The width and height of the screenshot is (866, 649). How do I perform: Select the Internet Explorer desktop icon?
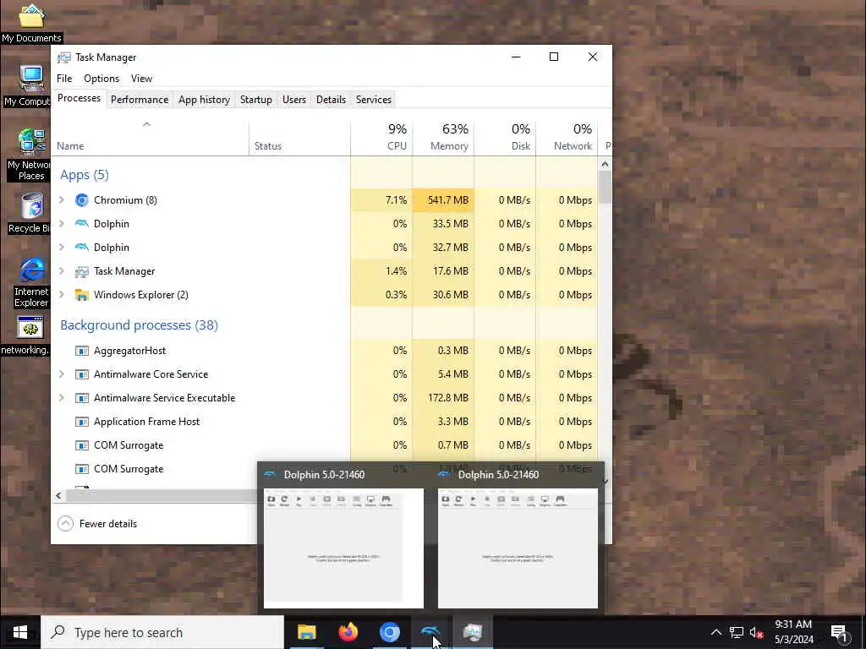coord(31,282)
